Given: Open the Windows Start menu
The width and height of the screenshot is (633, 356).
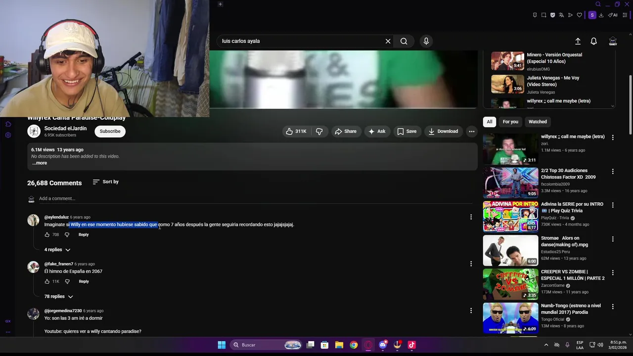Looking at the screenshot, I should pos(222,345).
